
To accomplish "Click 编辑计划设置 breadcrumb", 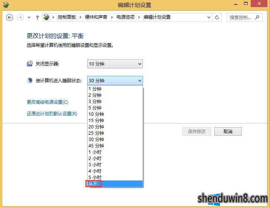I will (157, 17).
